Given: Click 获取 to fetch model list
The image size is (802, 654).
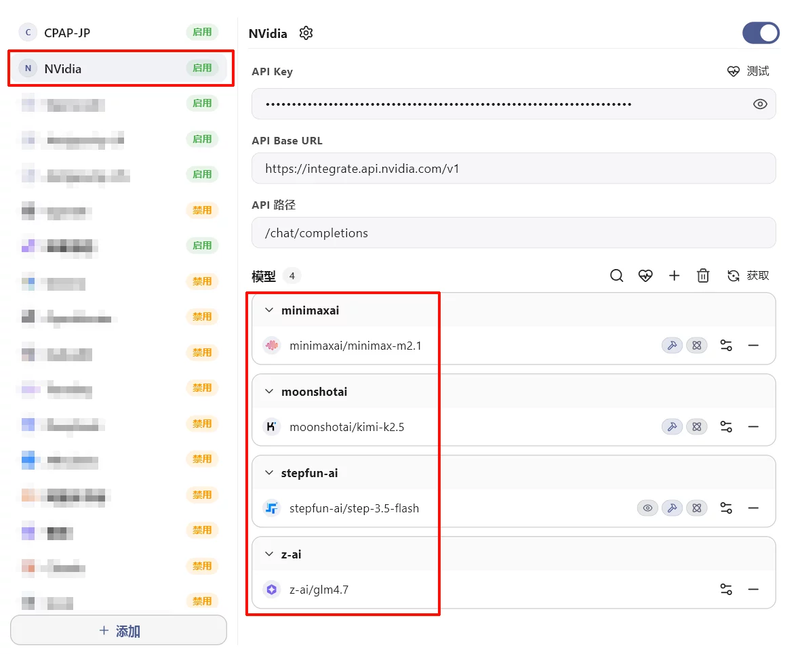Looking at the screenshot, I should click(x=748, y=276).
